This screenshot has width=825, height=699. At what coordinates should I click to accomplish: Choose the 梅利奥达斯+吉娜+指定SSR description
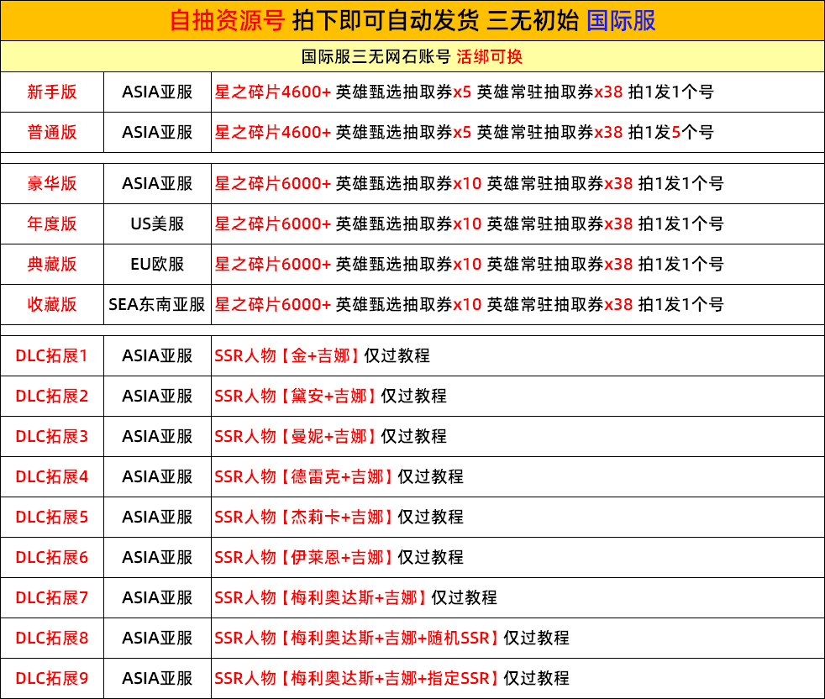tap(391, 678)
